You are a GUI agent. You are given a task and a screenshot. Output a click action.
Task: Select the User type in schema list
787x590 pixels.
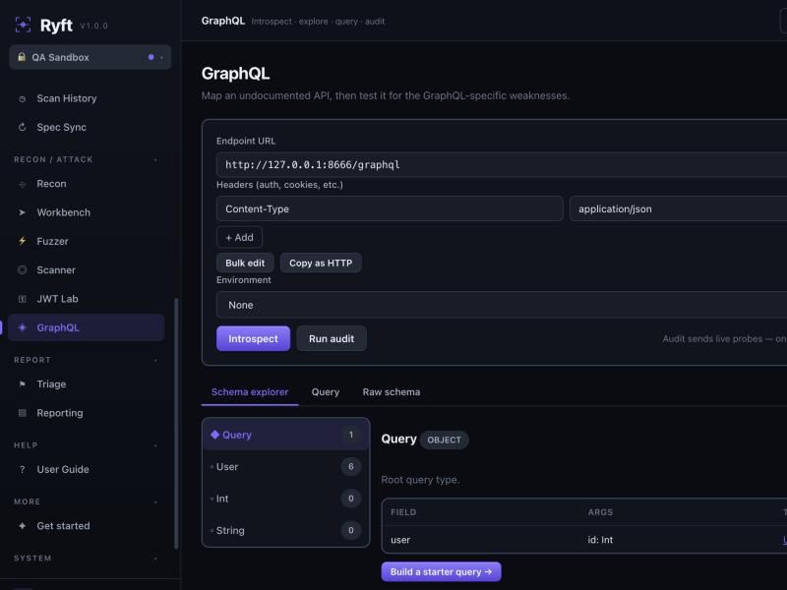pyautogui.click(x=285, y=466)
